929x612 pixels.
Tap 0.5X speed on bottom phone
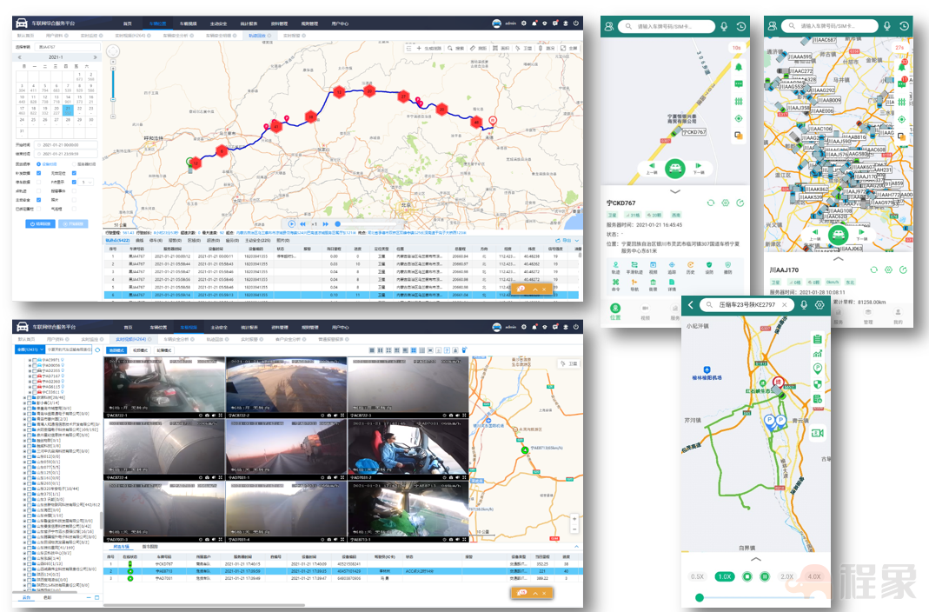tap(697, 575)
